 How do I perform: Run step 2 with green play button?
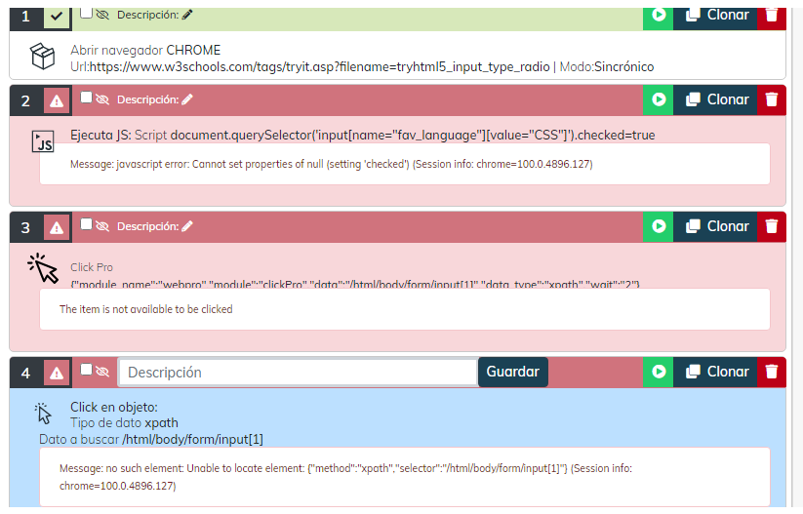coord(659,99)
